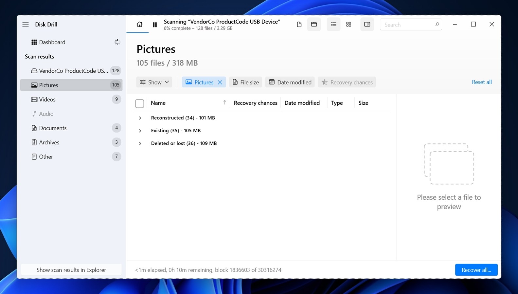Switch to file view icon
The image size is (518, 294).
click(299, 25)
